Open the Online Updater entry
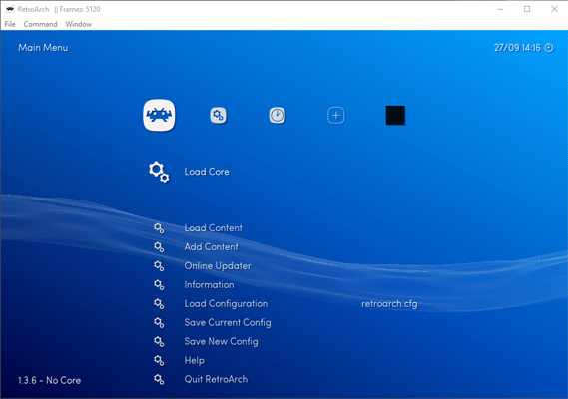Image resolution: width=568 pixels, height=399 pixels. [218, 266]
